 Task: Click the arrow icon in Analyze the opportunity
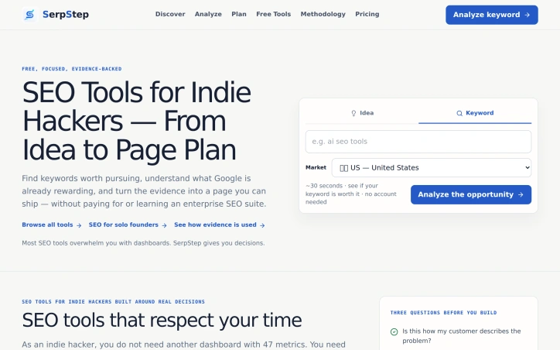521,195
